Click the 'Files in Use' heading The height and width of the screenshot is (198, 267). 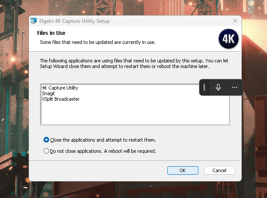pos(51,33)
